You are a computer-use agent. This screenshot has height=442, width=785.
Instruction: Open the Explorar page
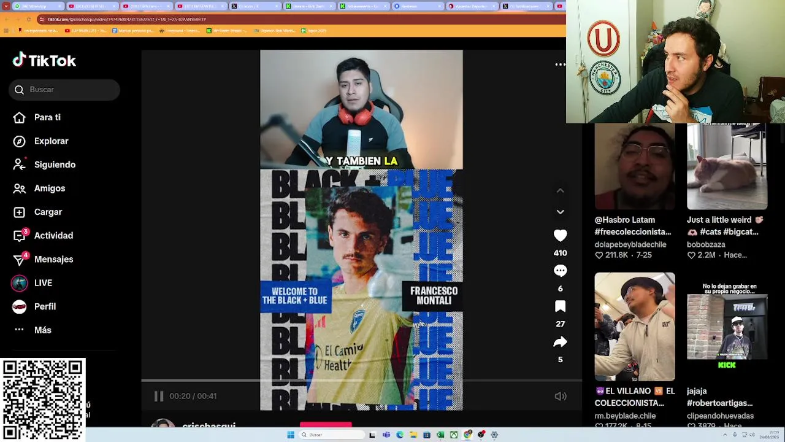pyautogui.click(x=51, y=141)
